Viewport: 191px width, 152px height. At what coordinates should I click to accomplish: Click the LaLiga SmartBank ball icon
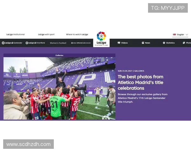tap(27, 43)
